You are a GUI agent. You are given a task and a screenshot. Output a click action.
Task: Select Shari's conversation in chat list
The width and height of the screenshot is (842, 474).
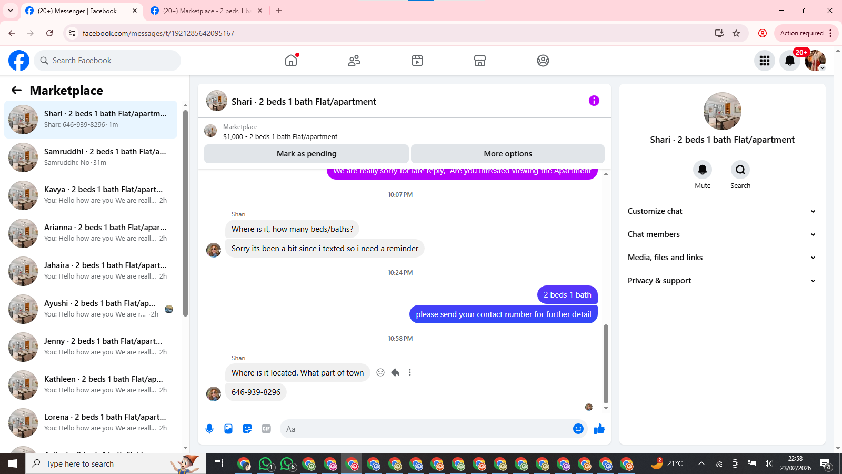click(x=91, y=119)
